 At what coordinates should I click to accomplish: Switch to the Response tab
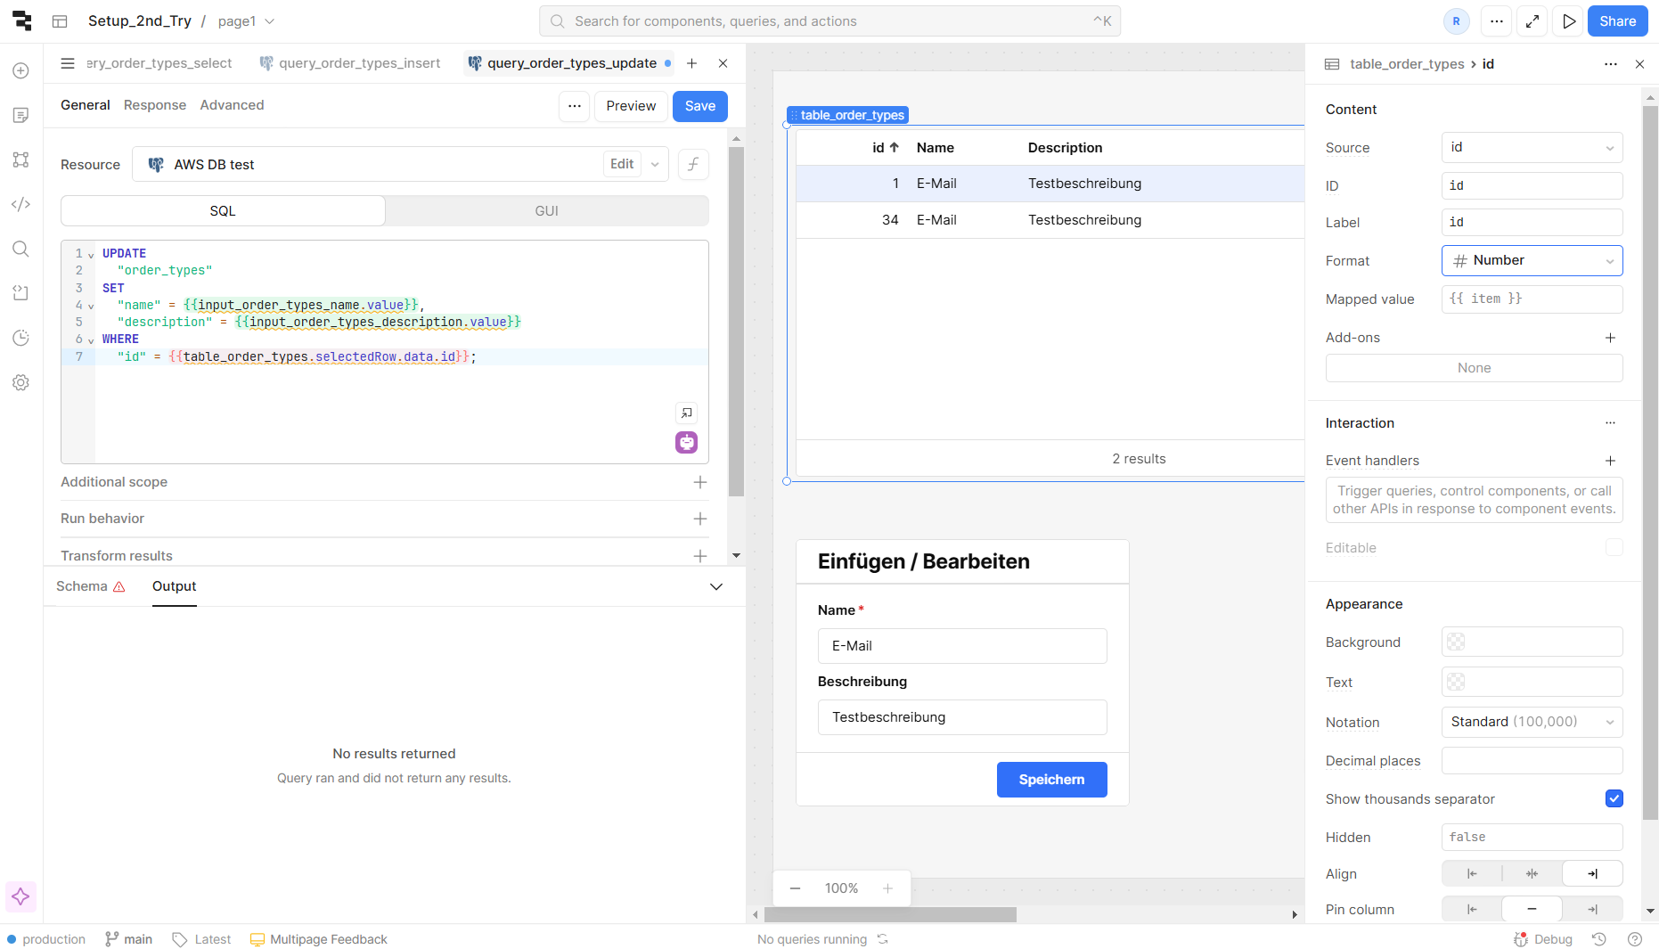click(x=155, y=105)
